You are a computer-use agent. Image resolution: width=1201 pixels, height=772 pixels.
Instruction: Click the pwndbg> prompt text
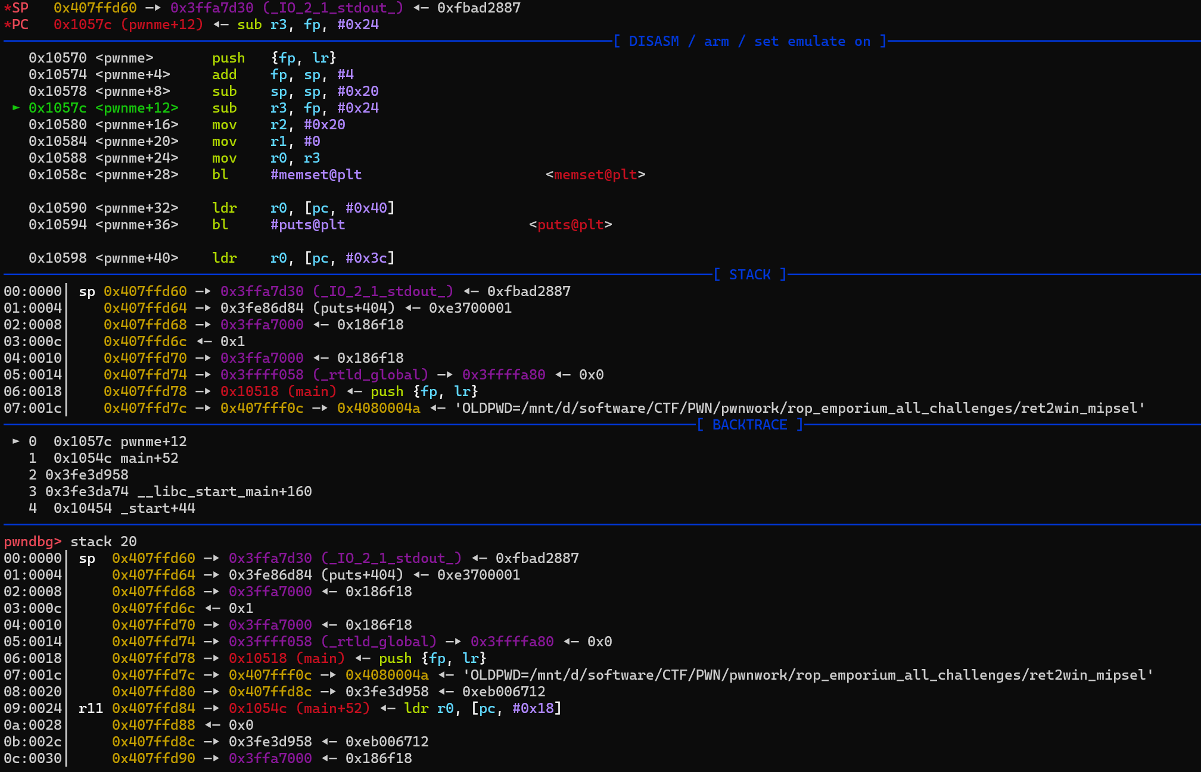click(x=33, y=541)
